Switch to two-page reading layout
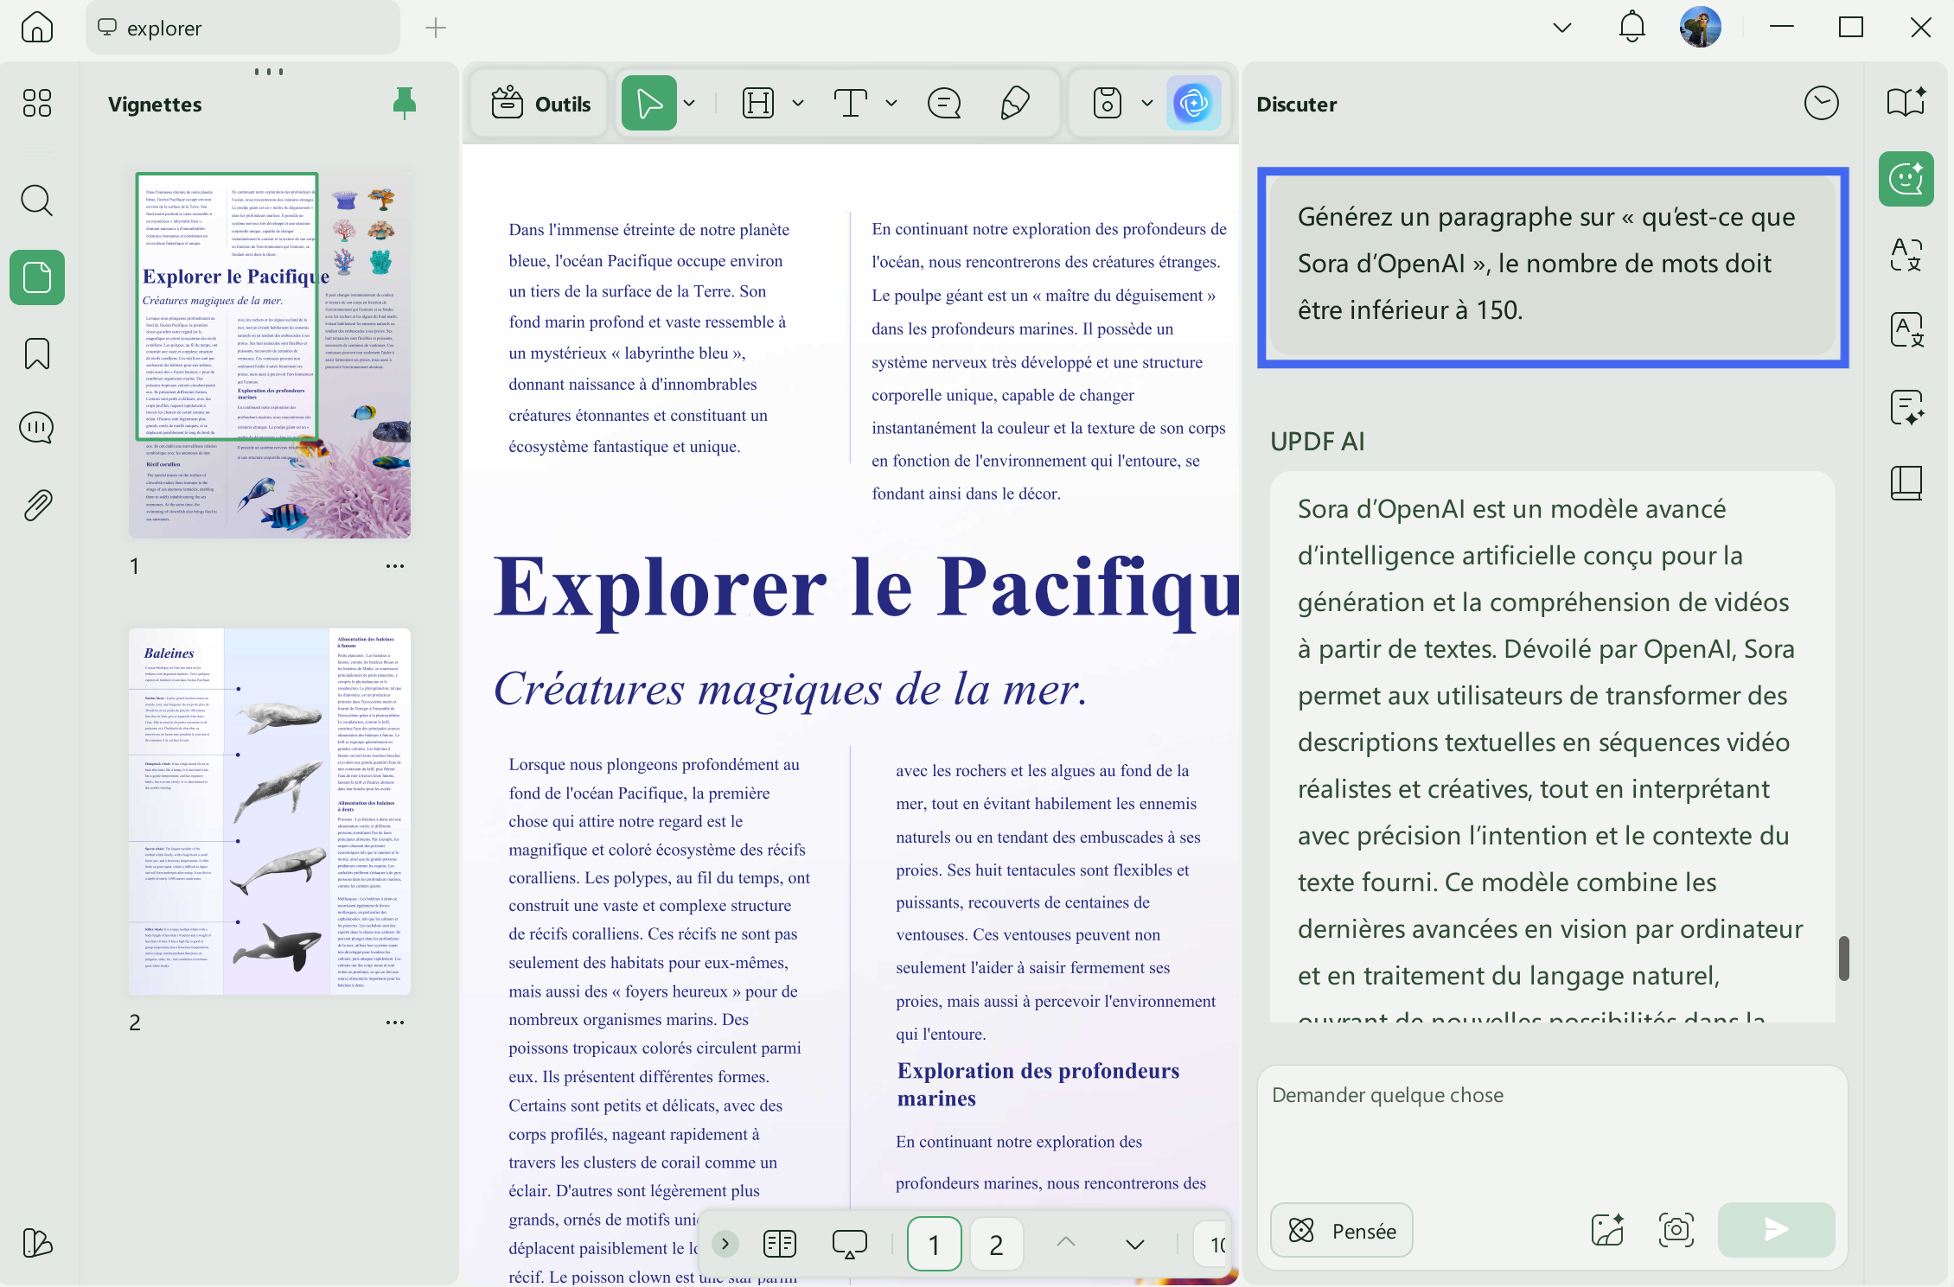1954x1287 pixels. tap(780, 1244)
